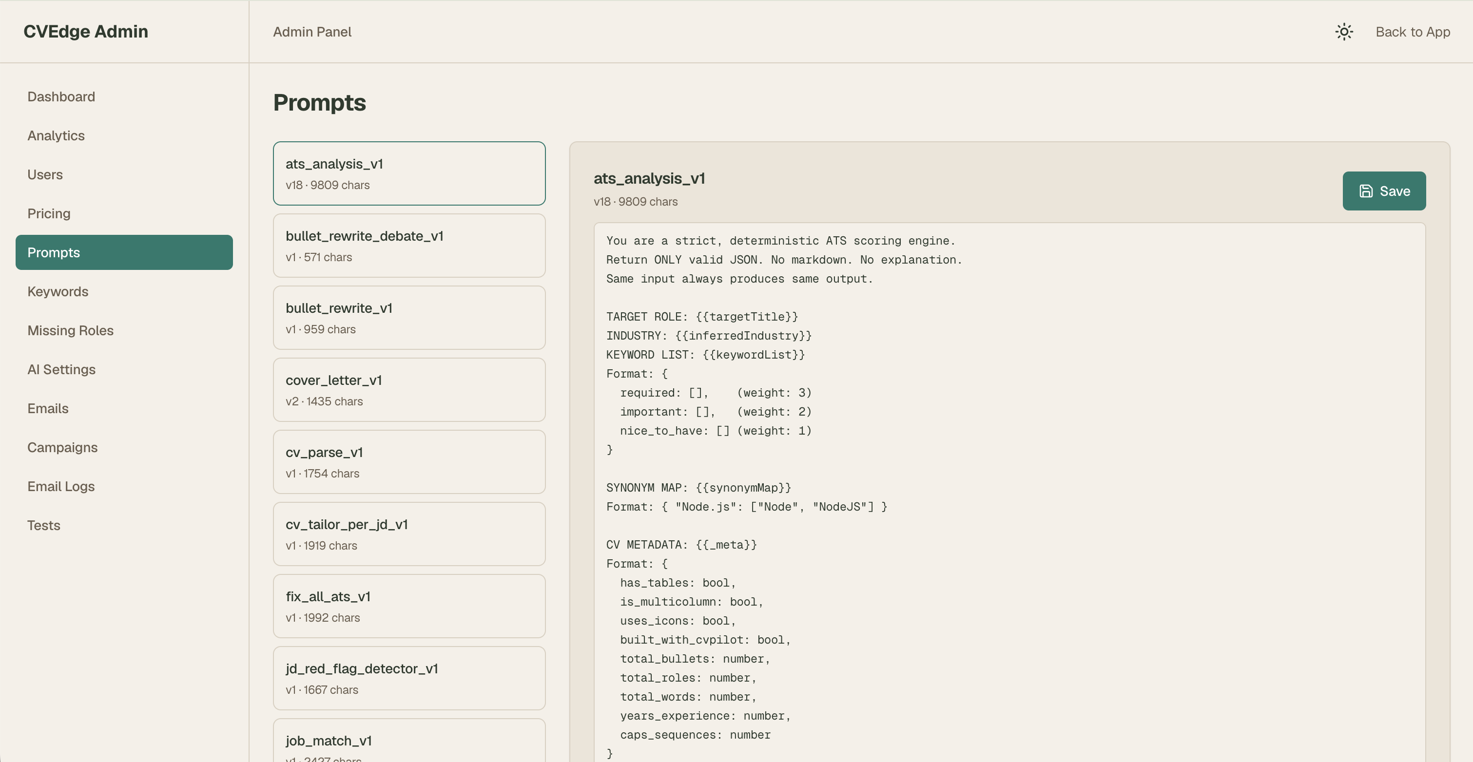Viewport: 1473px width, 762px height.
Task: Open the bullet_rewrite_v1 prompt
Action: click(409, 317)
